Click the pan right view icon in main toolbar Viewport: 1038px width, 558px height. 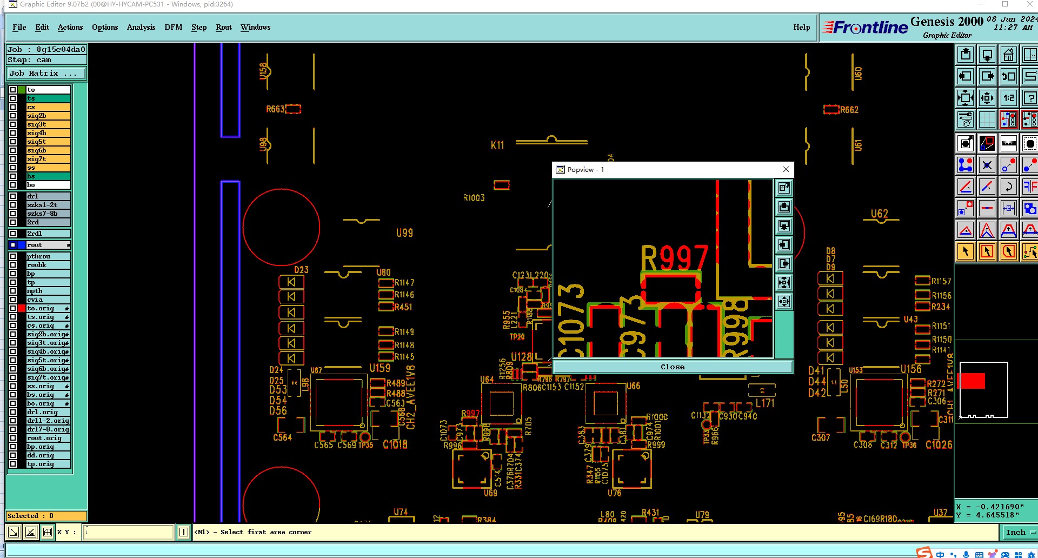pyautogui.click(x=987, y=76)
